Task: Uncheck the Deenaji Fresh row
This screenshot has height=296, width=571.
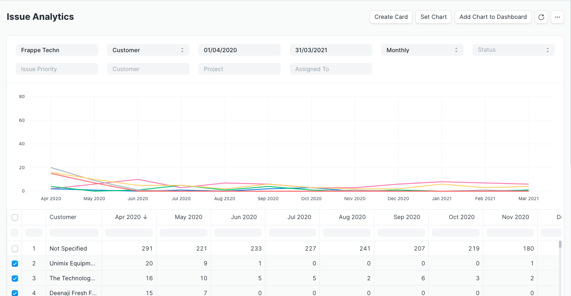Action: (14, 293)
